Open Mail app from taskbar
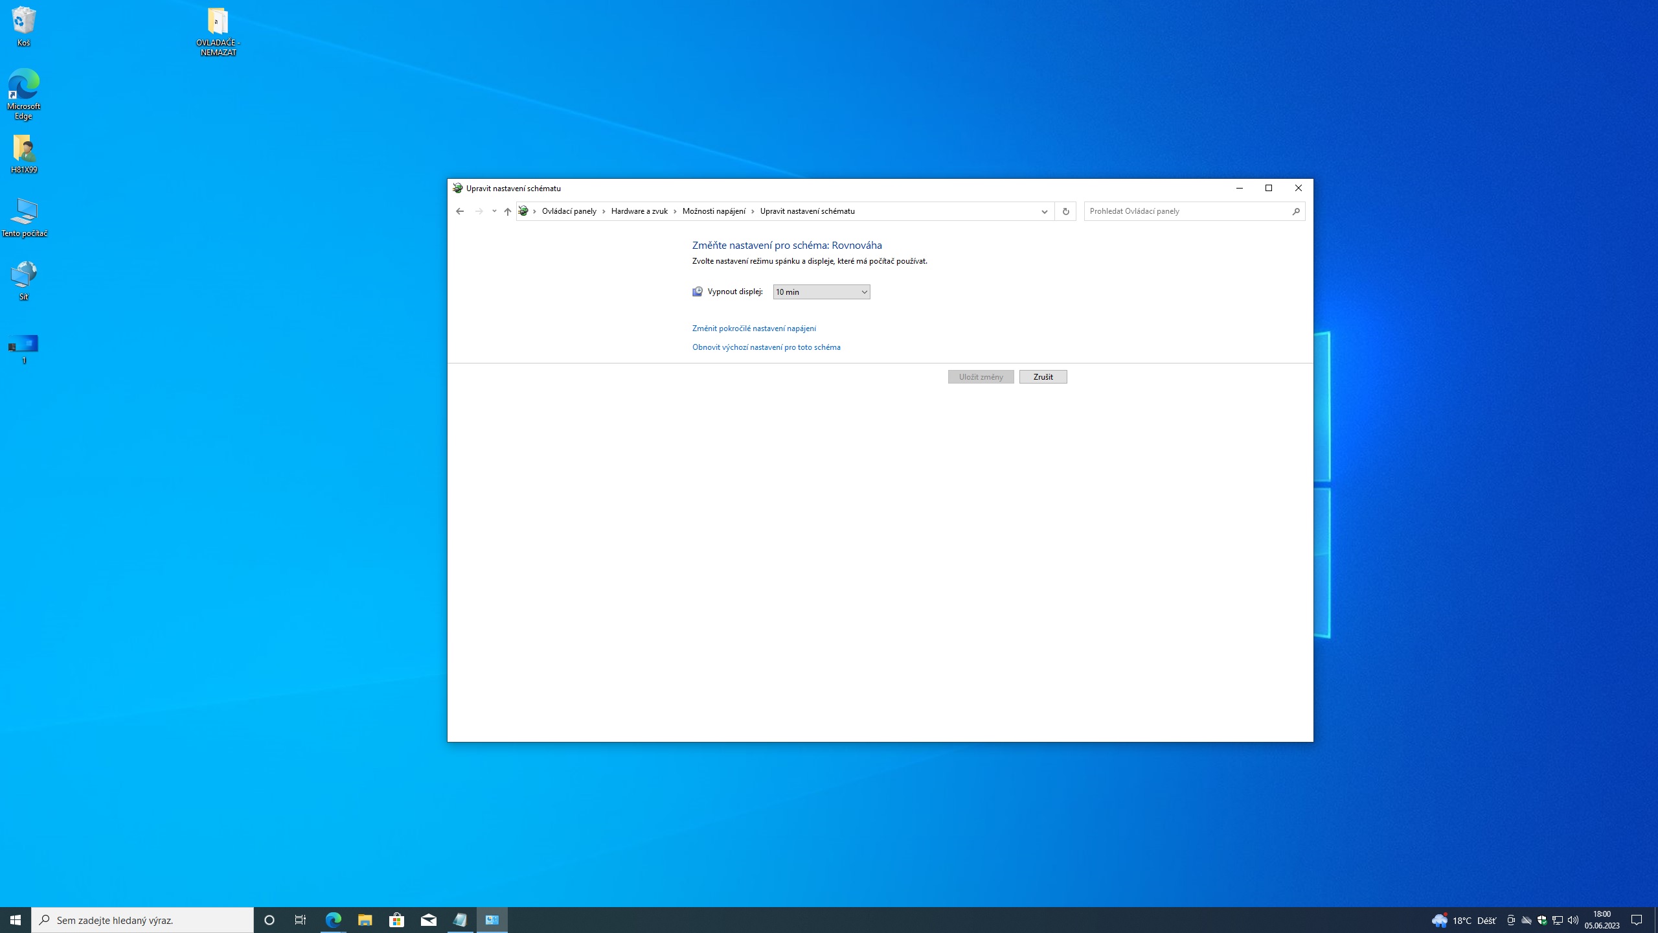 [x=428, y=920]
